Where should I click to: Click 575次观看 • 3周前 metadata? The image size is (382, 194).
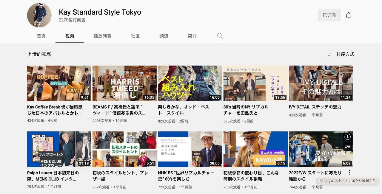238,121
